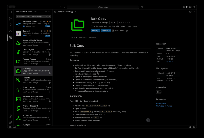This screenshot has width=204, height=138.
Task: Expand the Uninstall button dropdown arrow
Action: point(110,31)
